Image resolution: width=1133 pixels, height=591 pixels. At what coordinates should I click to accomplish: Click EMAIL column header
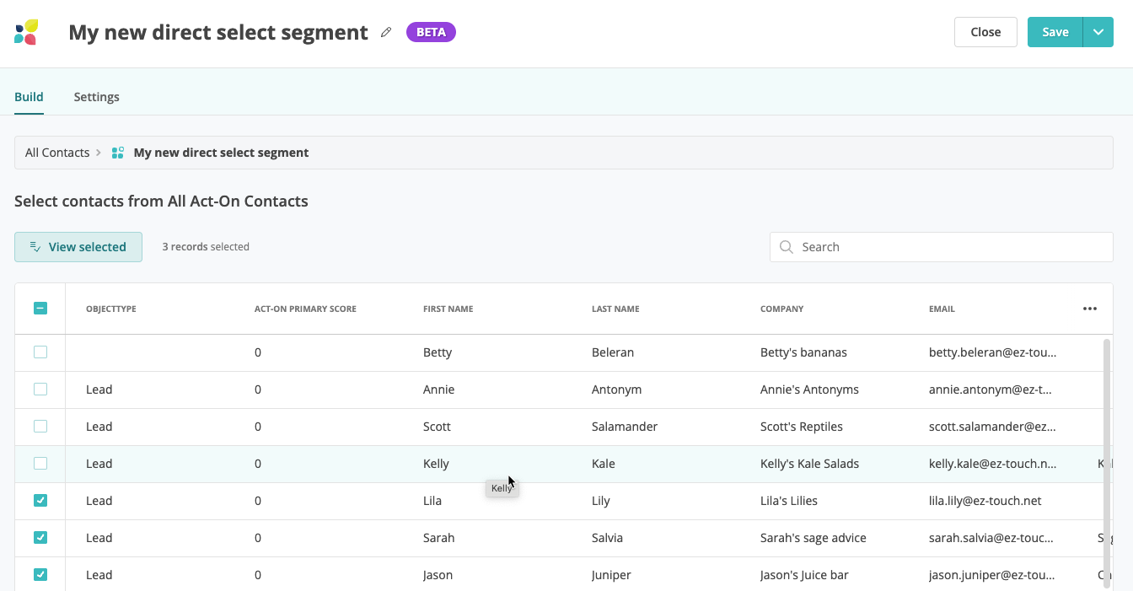[x=942, y=309]
